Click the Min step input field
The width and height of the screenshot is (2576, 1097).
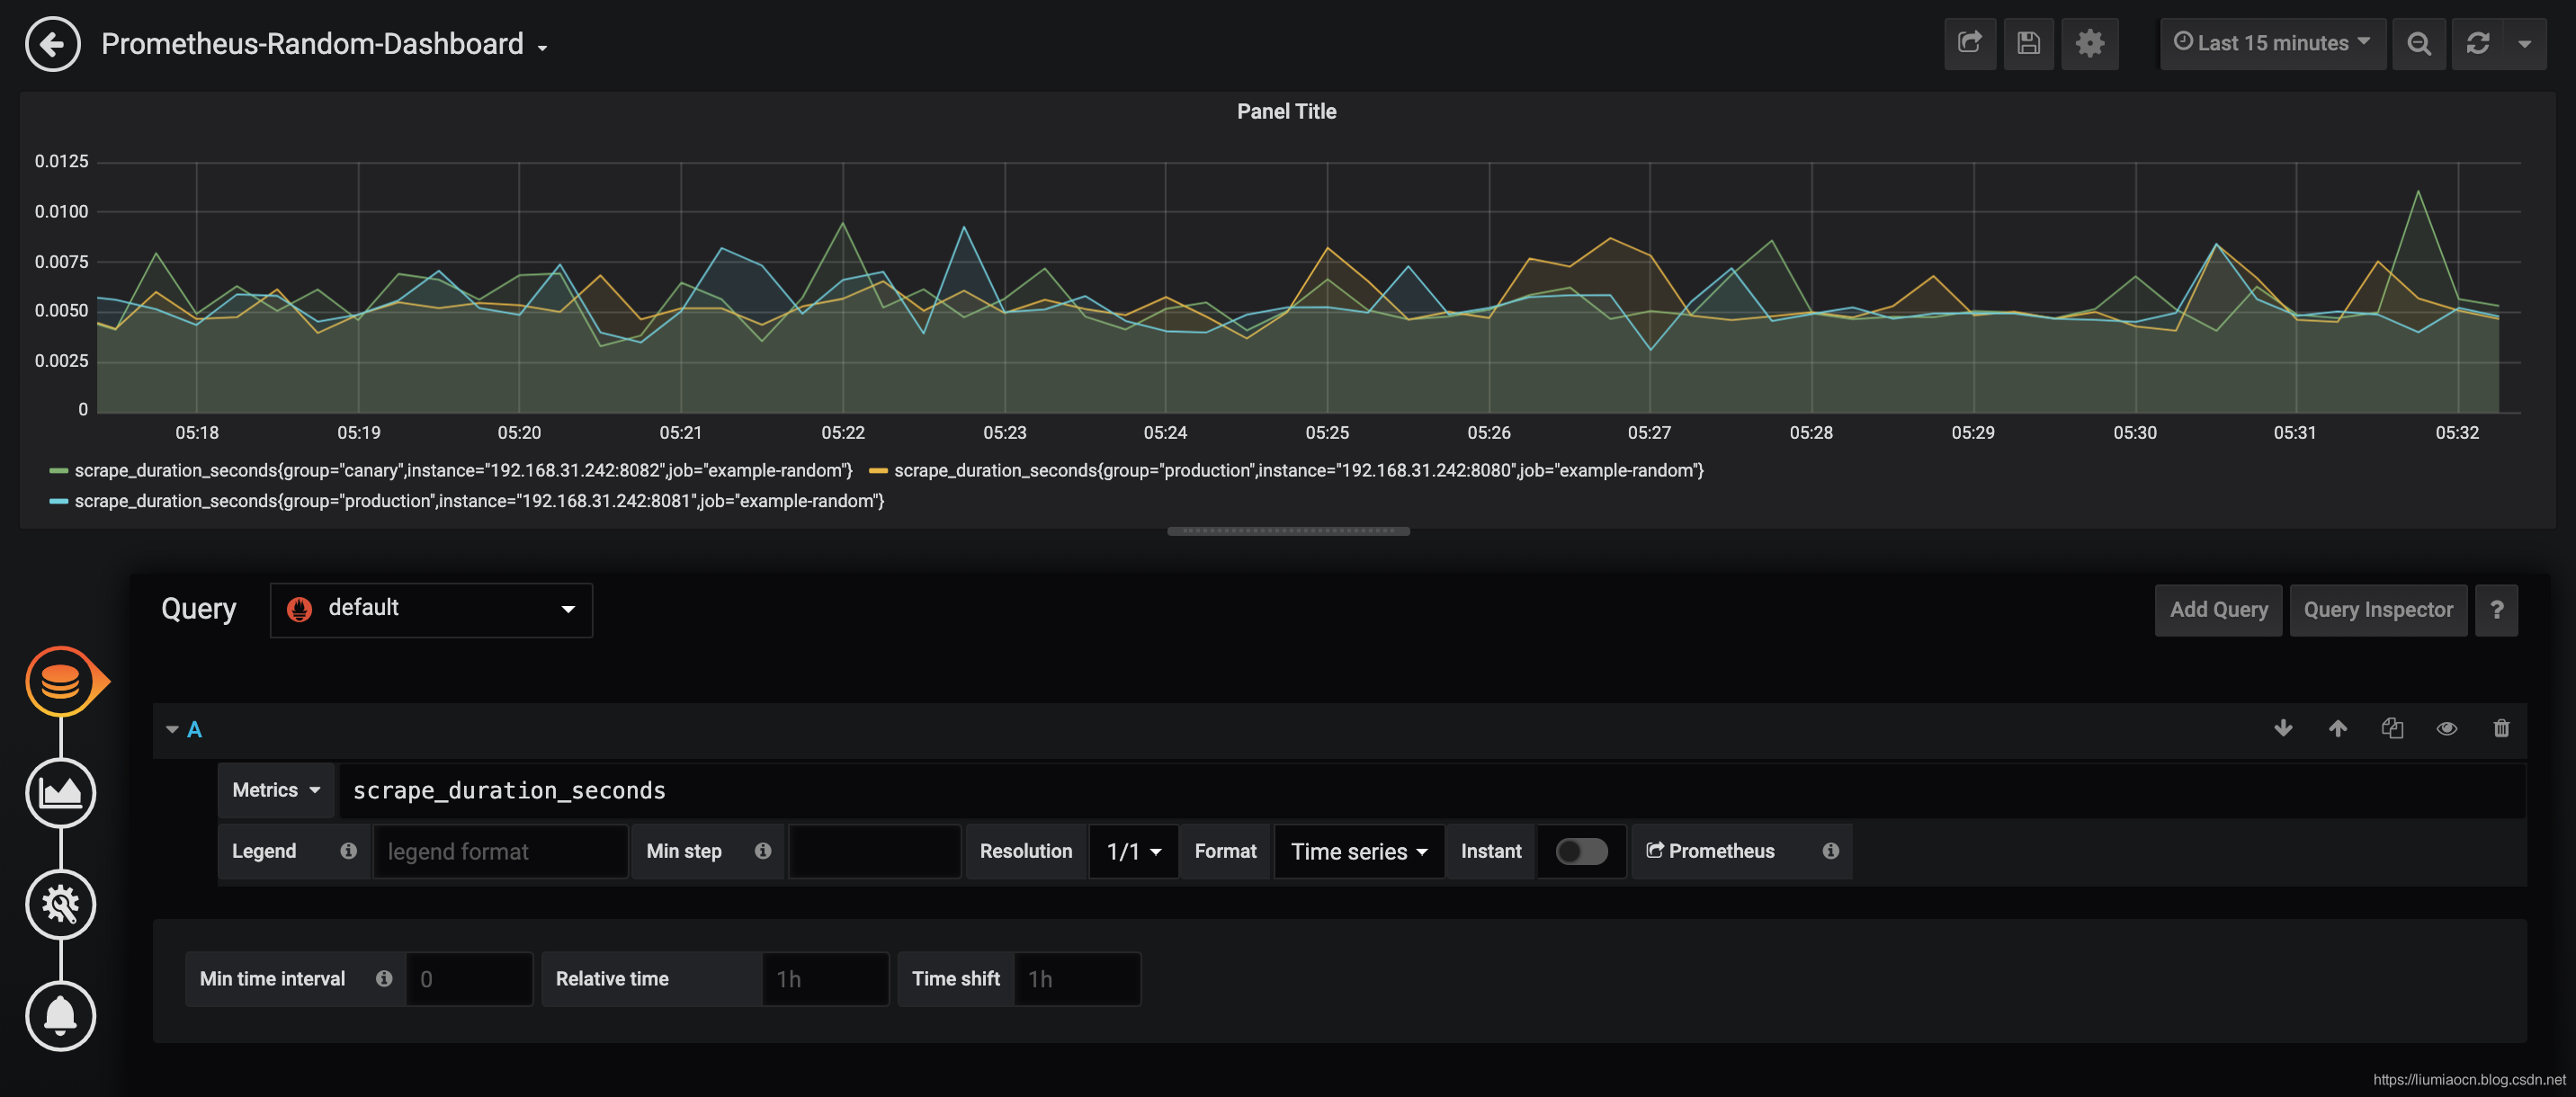tap(875, 851)
